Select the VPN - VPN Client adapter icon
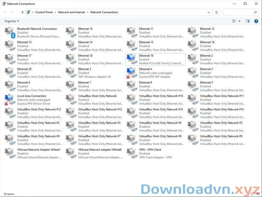 point(132,153)
